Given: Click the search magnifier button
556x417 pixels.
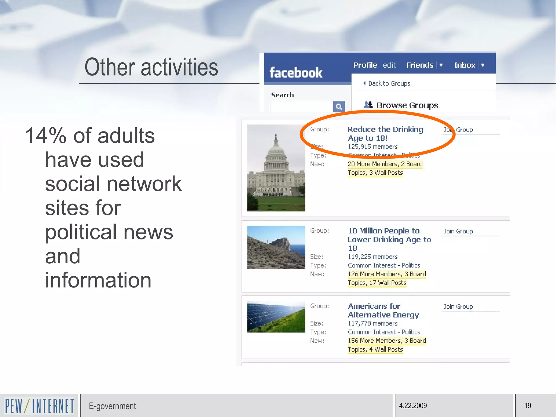Looking at the screenshot, I should coord(339,106).
